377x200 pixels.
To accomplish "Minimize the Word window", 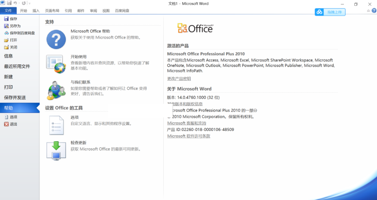I will 342,4.
